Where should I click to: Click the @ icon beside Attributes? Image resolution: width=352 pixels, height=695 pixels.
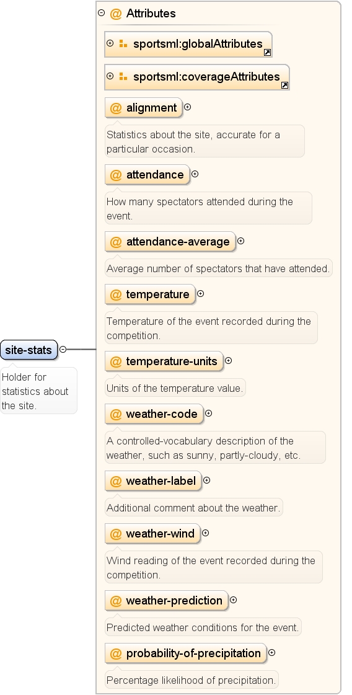[116, 14]
